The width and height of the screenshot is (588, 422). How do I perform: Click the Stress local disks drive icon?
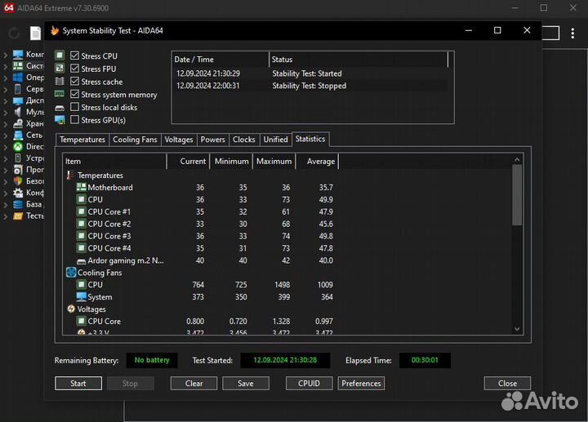[60, 108]
